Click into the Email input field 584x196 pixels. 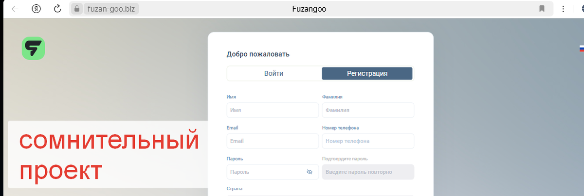[x=273, y=141]
